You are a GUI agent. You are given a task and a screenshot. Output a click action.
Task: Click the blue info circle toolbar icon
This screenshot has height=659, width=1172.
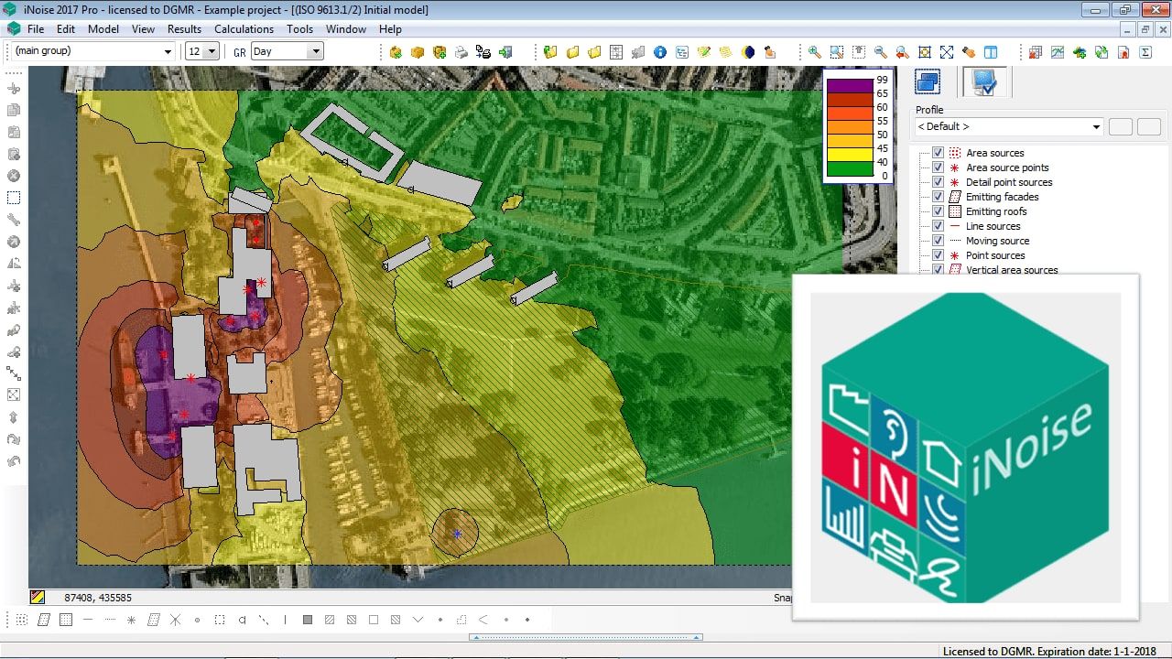(x=660, y=52)
